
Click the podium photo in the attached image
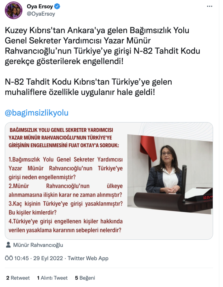pyautogui.click(x=170, y=174)
